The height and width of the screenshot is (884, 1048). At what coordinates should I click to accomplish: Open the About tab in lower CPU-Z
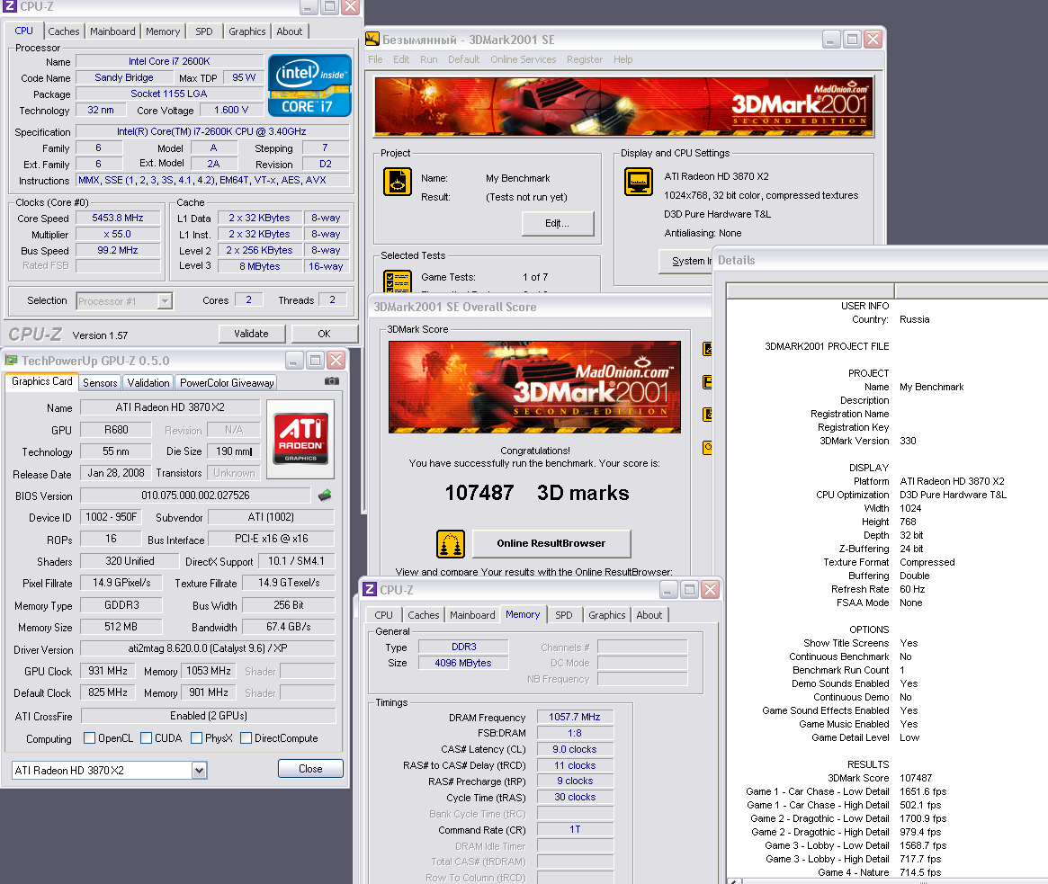pyautogui.click(x=649, y=615)
